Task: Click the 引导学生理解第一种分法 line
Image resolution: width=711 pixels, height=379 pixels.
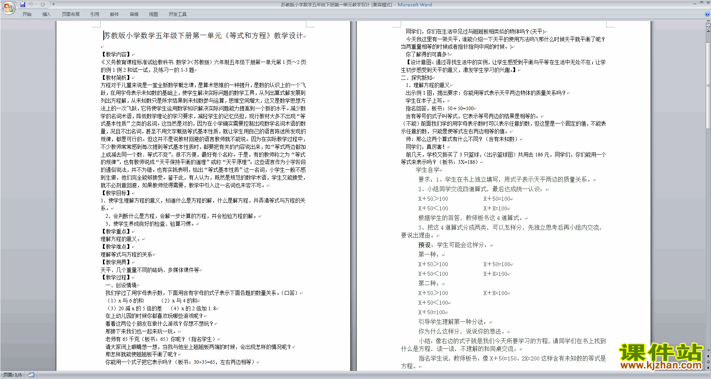Action: click(x=453, y=322)
